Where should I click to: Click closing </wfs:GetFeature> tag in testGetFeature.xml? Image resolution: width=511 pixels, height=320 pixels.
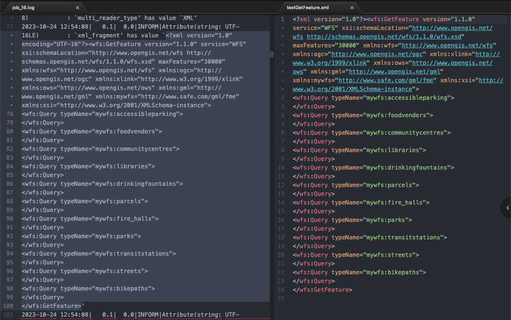[323, 290]
